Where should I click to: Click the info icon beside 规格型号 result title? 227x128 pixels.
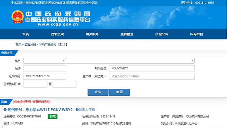[x=5, y=110]
